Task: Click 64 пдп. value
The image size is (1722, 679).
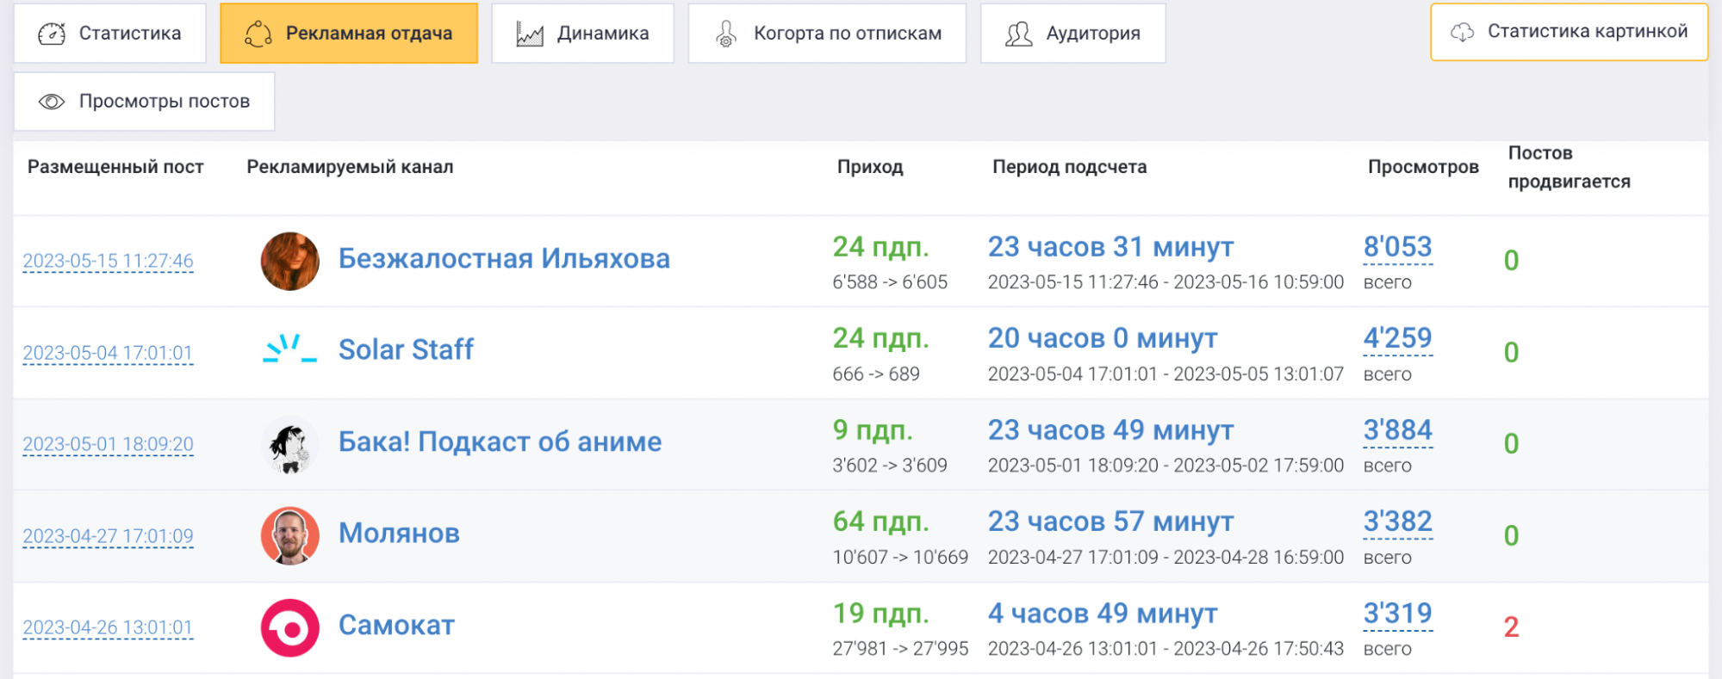Action: pos(880,522)
